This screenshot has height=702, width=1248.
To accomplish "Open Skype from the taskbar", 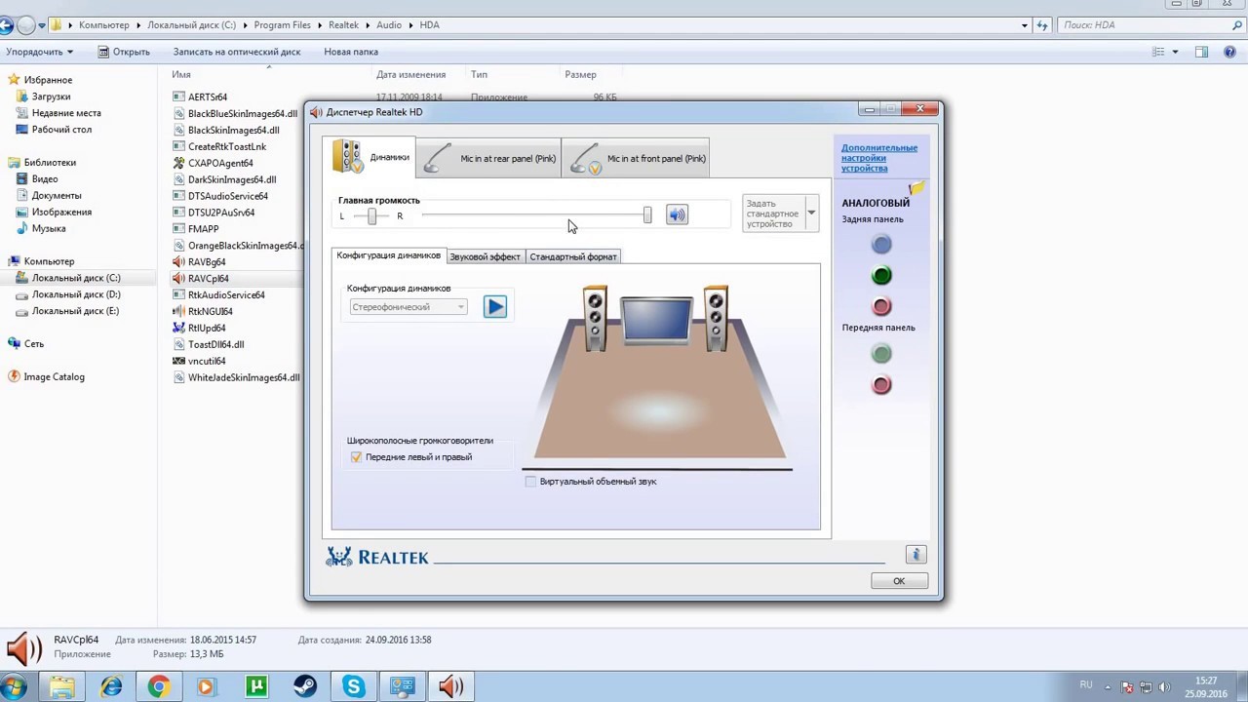I will 353,687.
